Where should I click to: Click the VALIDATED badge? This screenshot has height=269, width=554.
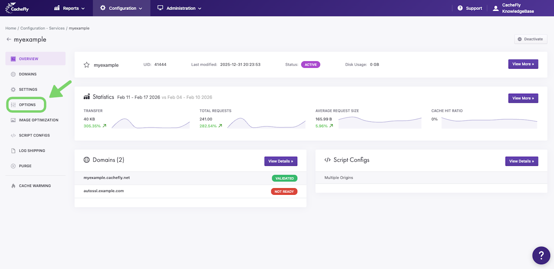[284, 178]
